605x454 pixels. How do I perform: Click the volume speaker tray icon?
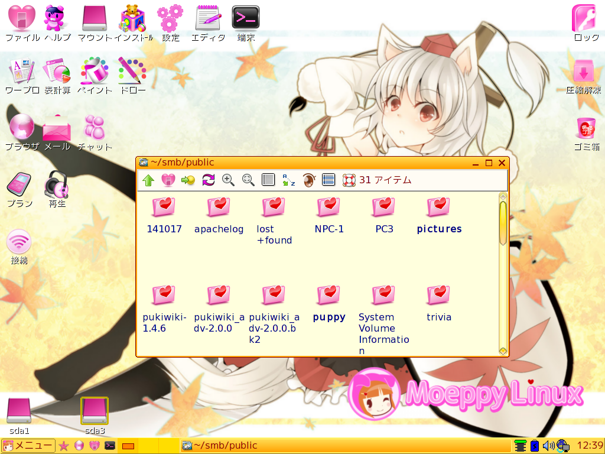click(548, 446)
